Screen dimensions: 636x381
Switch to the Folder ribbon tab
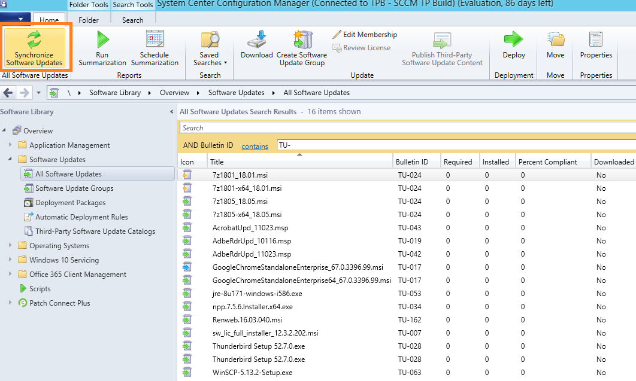tap(89, 20)
